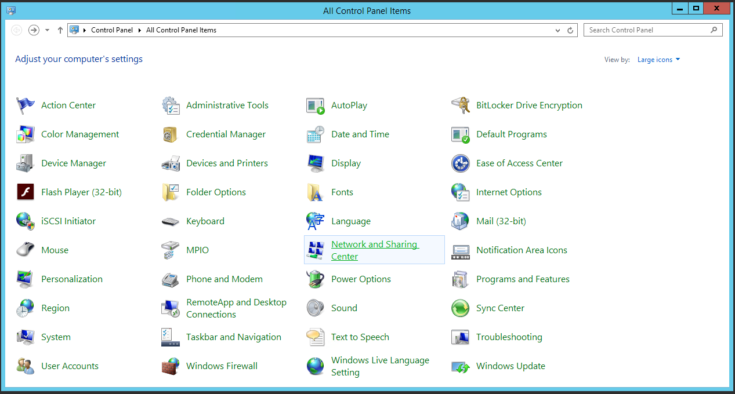Click the Fonts folder icon
735x394 pixels.
click(316, 192)
